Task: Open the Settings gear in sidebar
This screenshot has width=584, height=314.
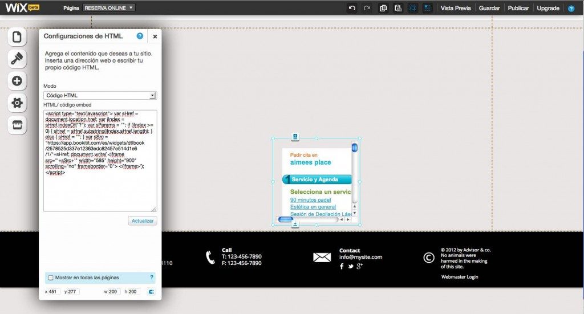Action: [x=17, y=103]
